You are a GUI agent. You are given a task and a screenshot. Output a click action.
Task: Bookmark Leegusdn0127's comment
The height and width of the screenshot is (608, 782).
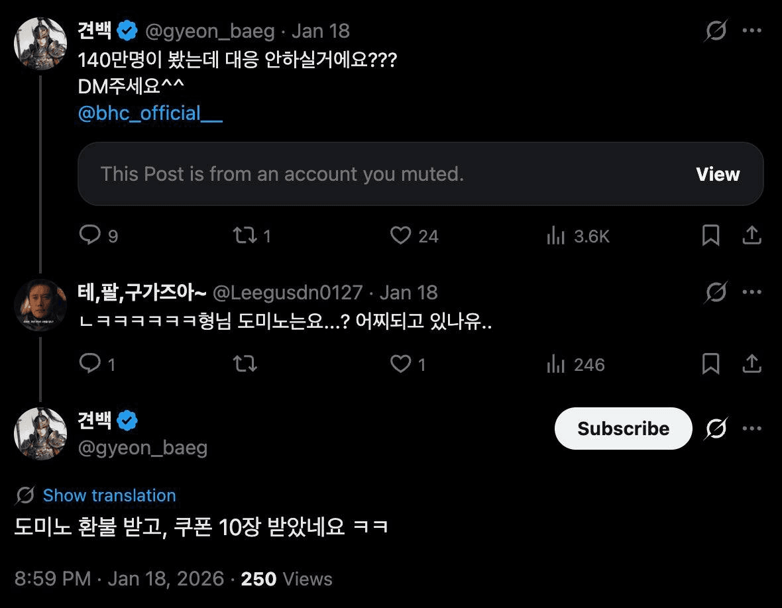(x=710, y=364)
